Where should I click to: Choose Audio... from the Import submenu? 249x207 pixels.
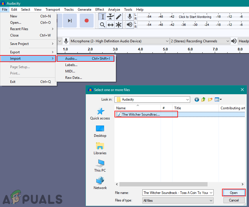pyautogui.click(x=86, y=59)
